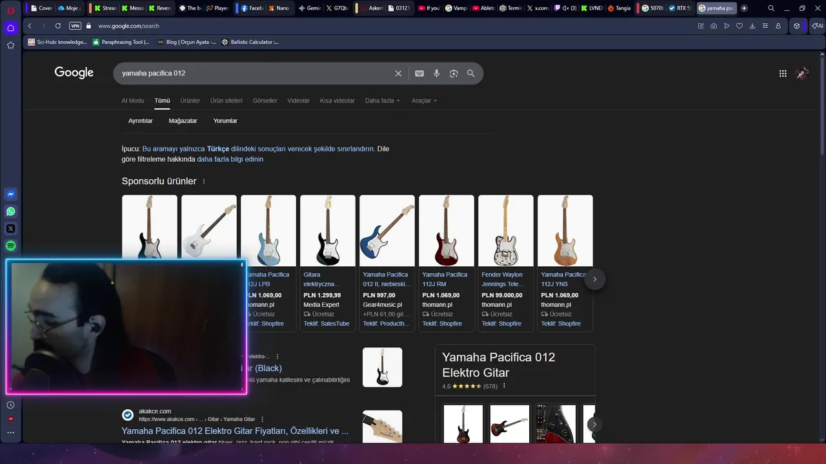Open Gear4music Pacifica 012 II product
The height and width of the screenshot is (464, 826).
point(387,263)
